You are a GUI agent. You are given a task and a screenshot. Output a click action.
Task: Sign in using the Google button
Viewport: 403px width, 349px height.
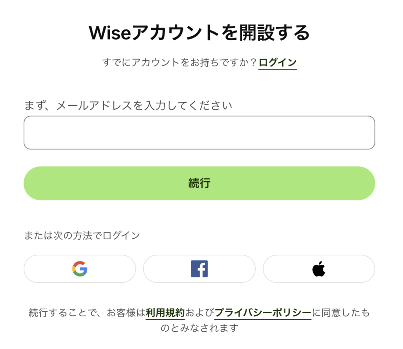79,269
